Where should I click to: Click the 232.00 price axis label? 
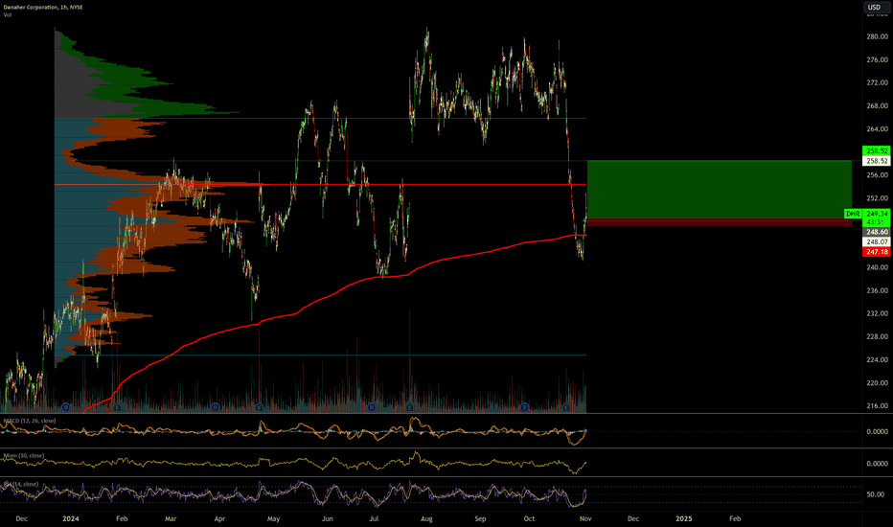877,313
